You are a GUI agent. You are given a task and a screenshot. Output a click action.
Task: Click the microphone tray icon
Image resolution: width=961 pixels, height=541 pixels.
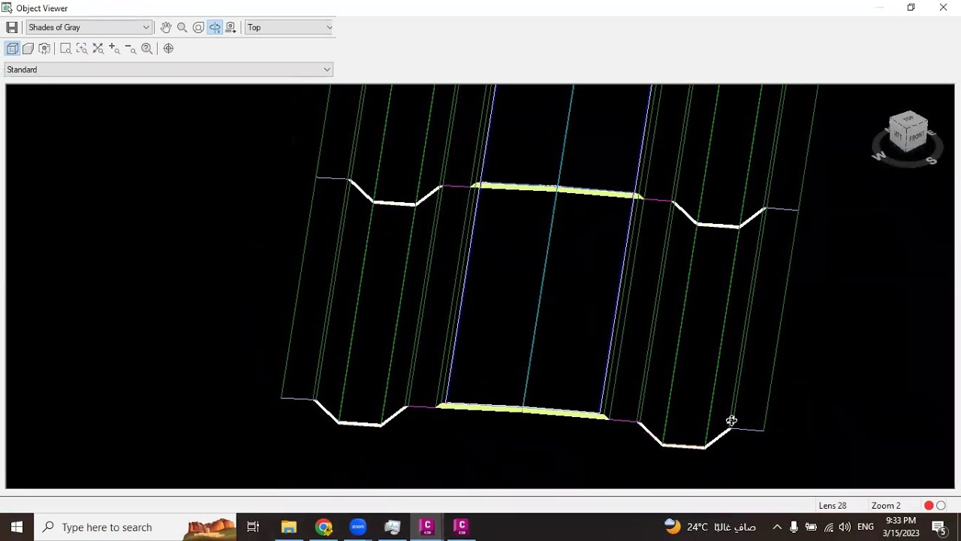point(794,527)
